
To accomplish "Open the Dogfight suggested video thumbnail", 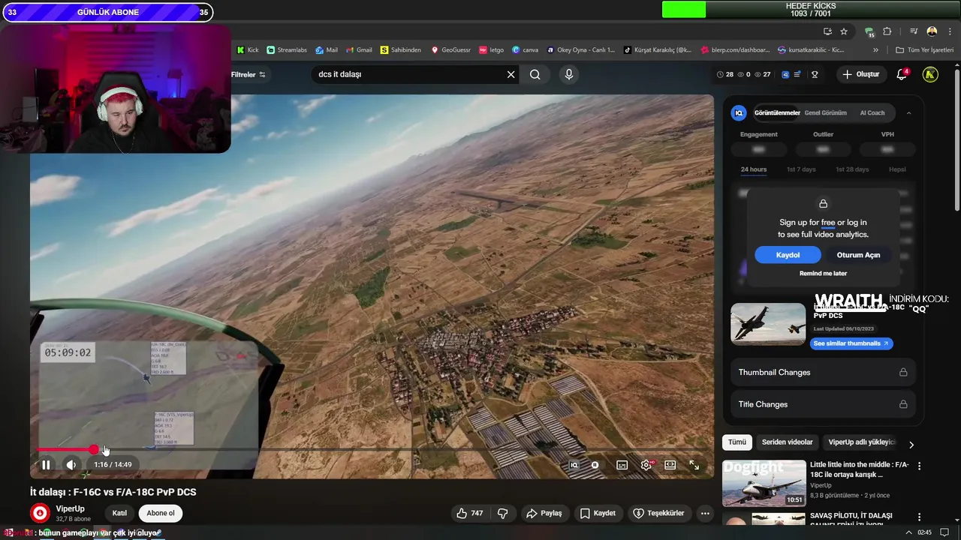I will (x=764, y=484).
